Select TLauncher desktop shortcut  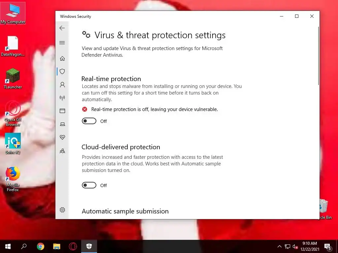pyautogui.click(x=13, y=78)
